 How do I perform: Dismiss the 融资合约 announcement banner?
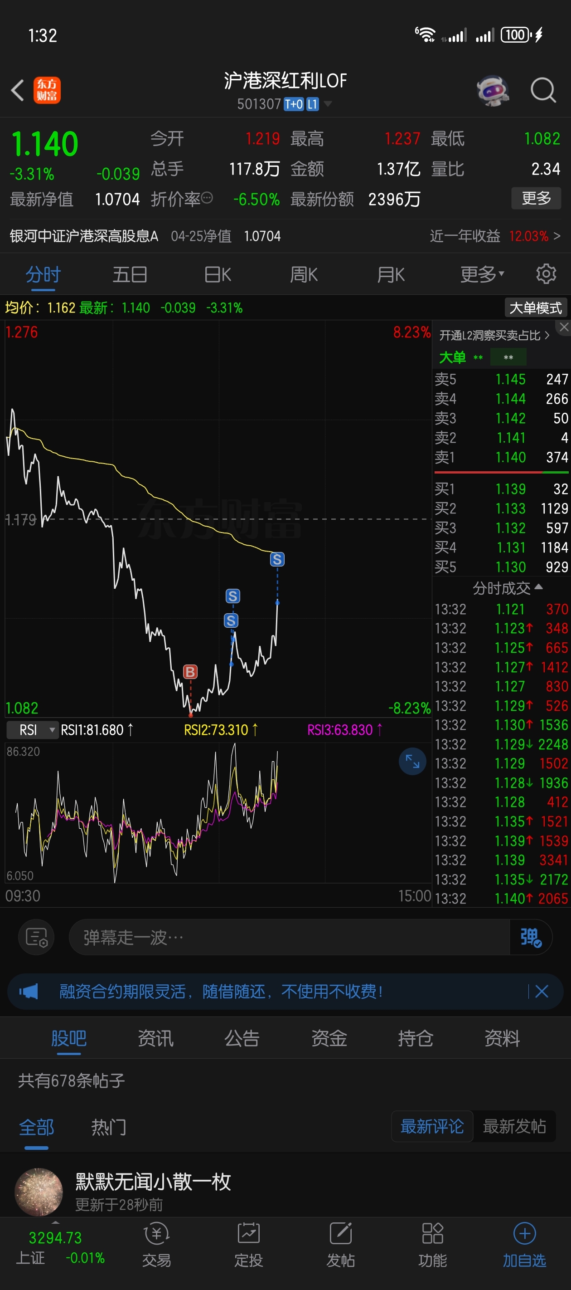[x=542, y=991]
